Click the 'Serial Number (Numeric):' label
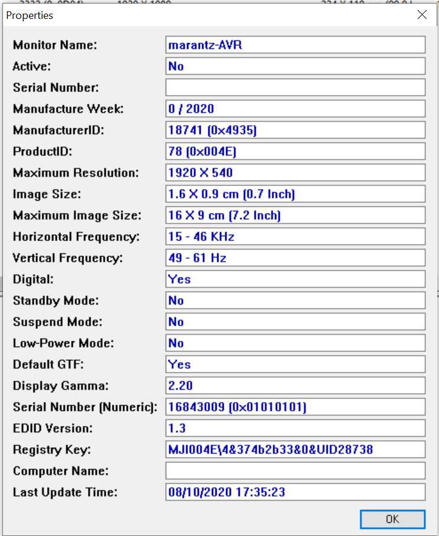 click(85, 407)
